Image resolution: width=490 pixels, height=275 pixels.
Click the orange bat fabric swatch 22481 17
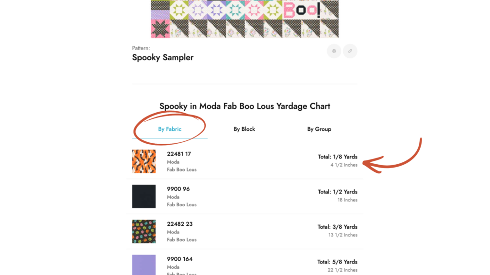pyautogui.click(x=144, y=161)
